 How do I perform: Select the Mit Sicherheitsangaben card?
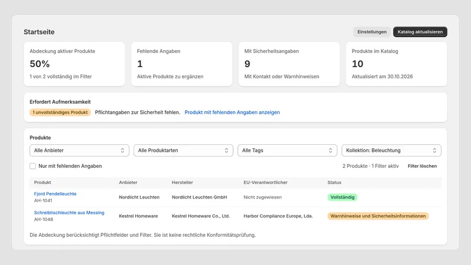click(289, 64)
